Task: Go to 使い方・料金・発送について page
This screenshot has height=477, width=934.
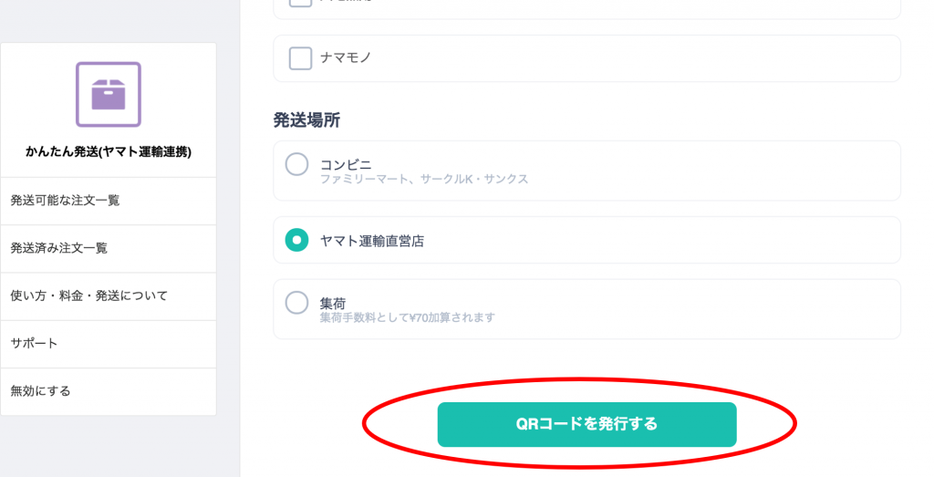Action: point(109,296)
